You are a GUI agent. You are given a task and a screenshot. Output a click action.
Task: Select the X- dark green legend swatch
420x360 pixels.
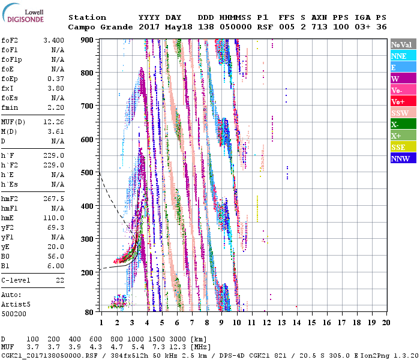click(403, 124)
